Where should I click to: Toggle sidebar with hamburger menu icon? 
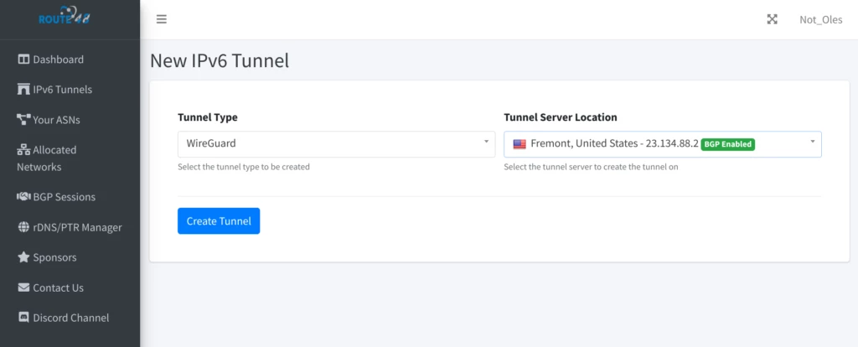coord(162,19)
